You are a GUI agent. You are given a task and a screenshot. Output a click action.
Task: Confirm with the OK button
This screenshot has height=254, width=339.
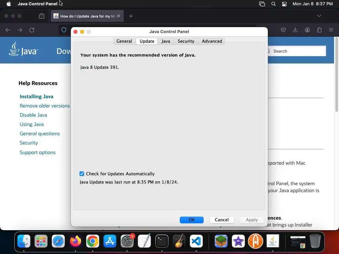pyautogui.click(x=192, y=220)
